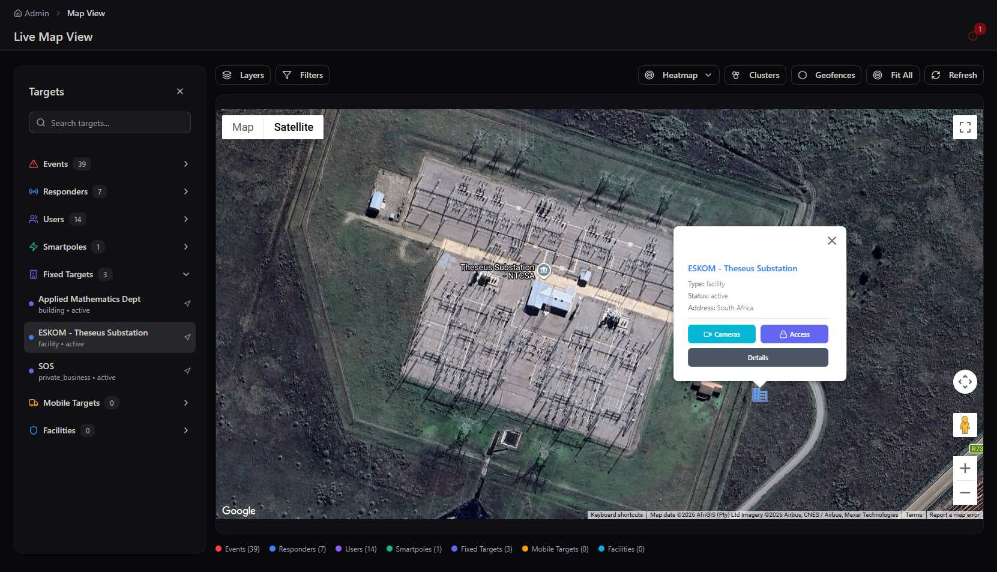Image resolution: width=997 pixels, height=572 pixels.
Task: Zoom in on the map
Action: (965, 468)
